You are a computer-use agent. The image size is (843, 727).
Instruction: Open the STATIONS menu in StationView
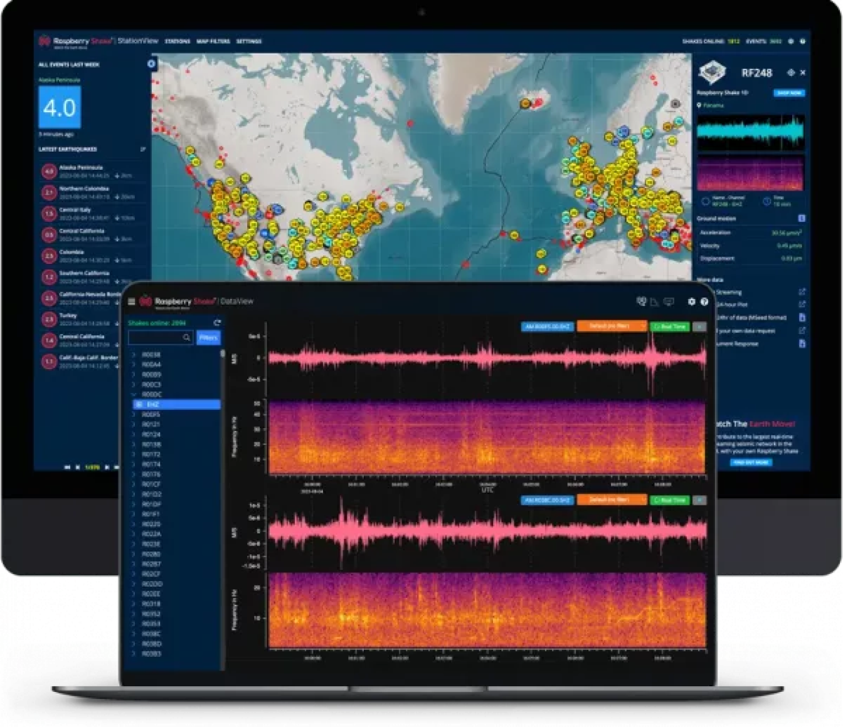click(x=178, y=41)
